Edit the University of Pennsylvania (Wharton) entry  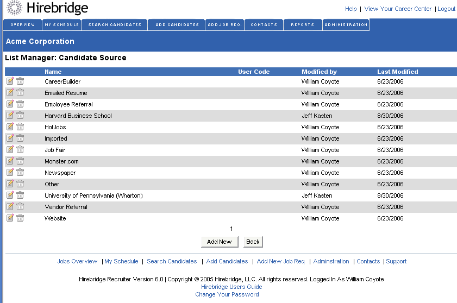coord(10,194)
